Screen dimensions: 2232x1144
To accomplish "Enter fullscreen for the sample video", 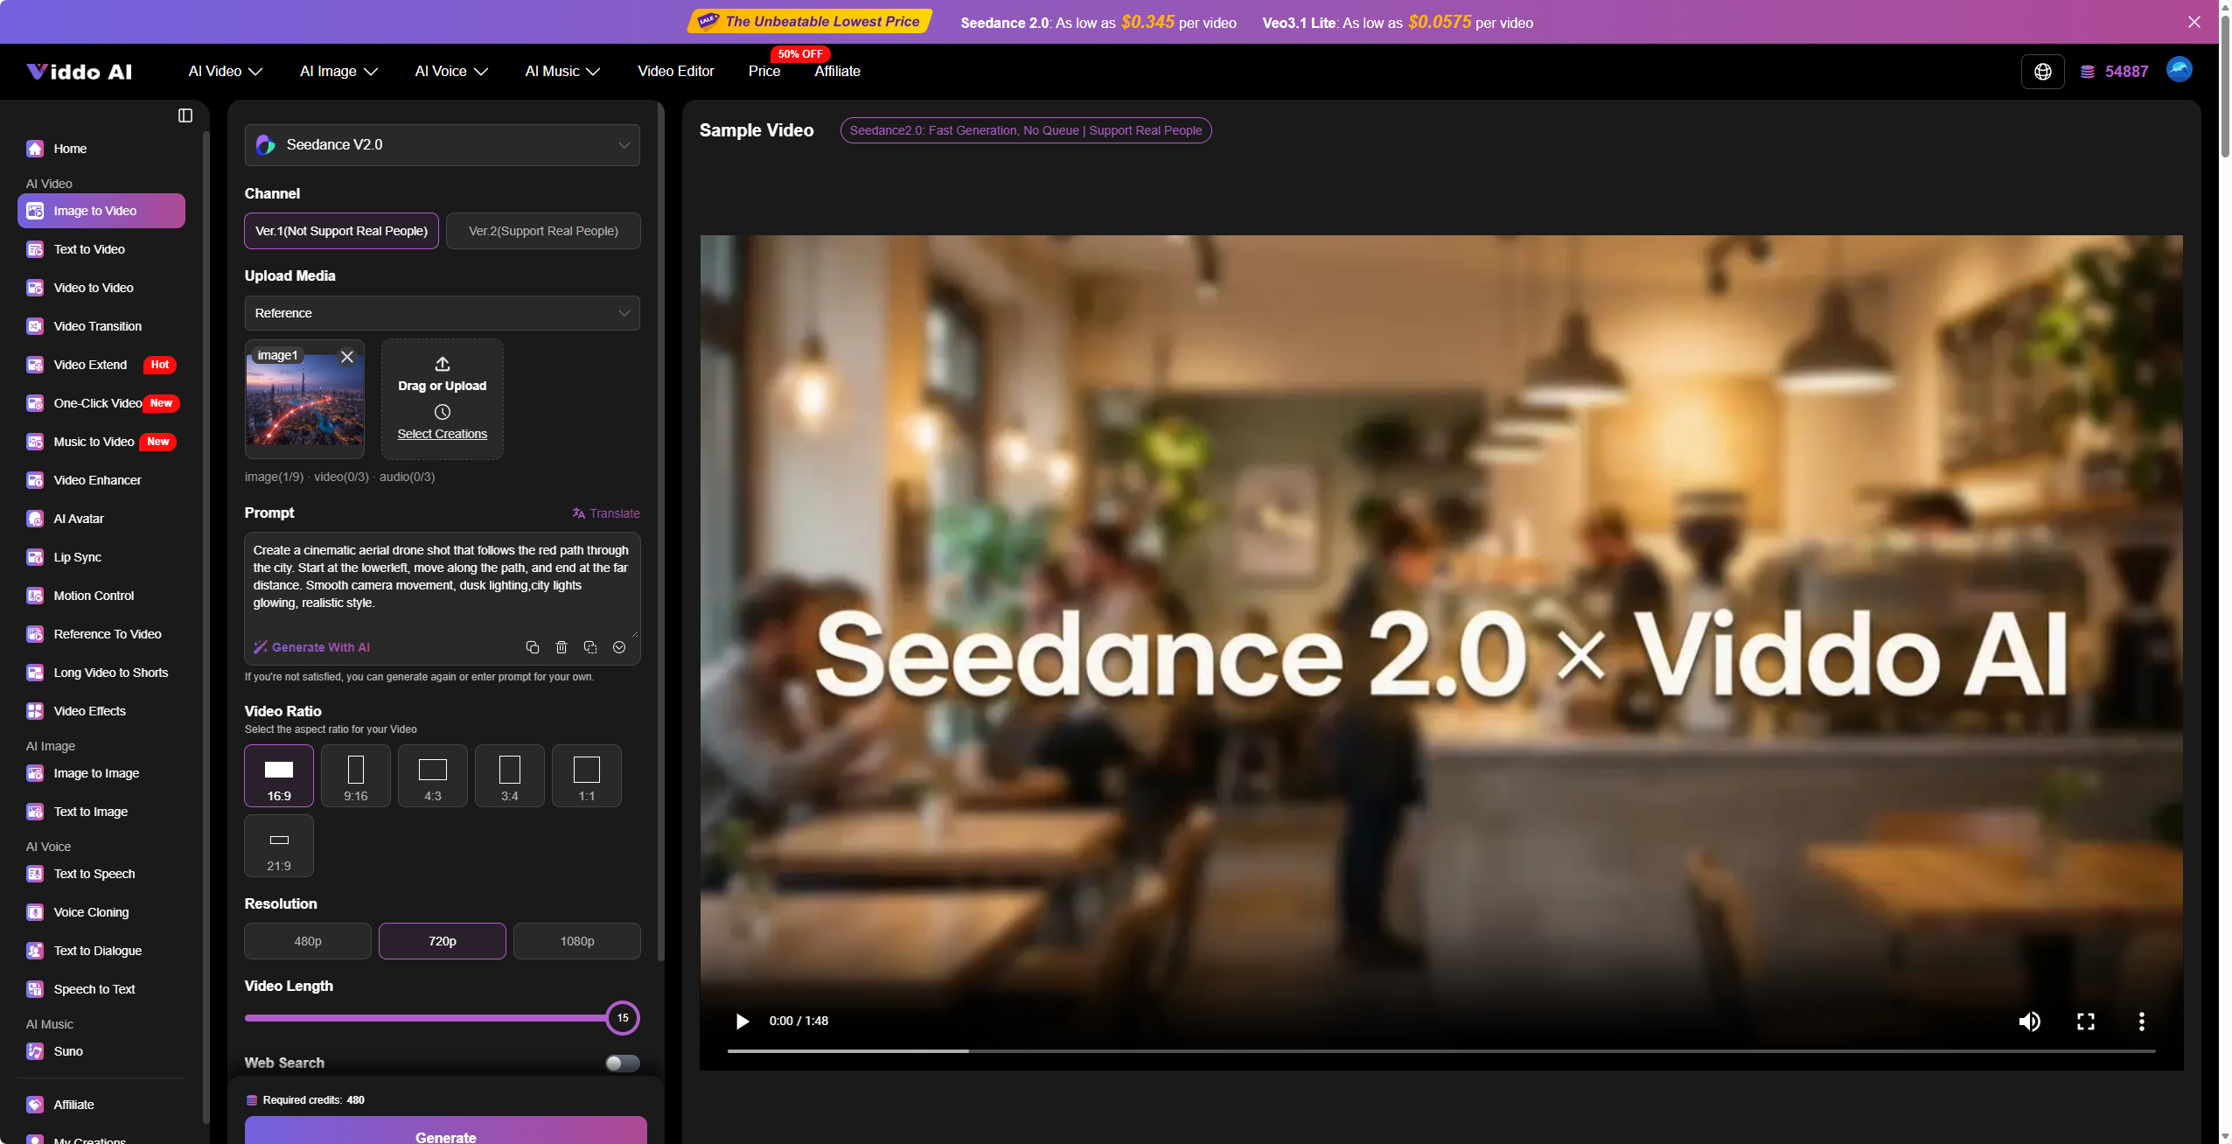I will point(2086,1022).
